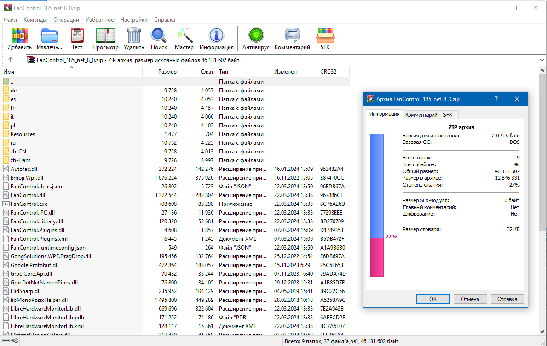Click the LibreHardwareMonitorLib.pdb file icon

click(x=6, y=318)
